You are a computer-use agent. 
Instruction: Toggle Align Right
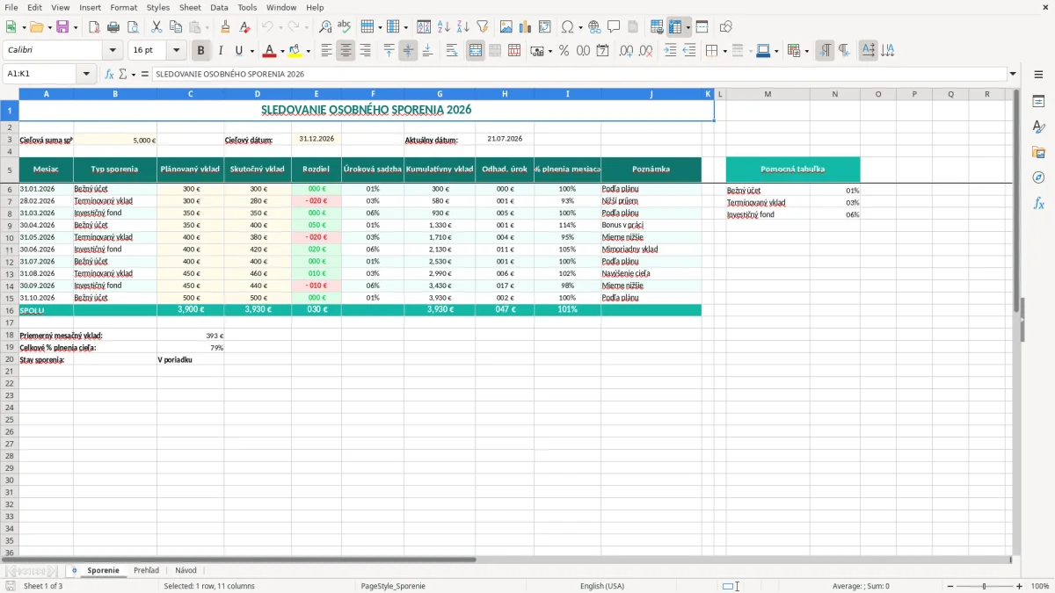tap(365, 51)
